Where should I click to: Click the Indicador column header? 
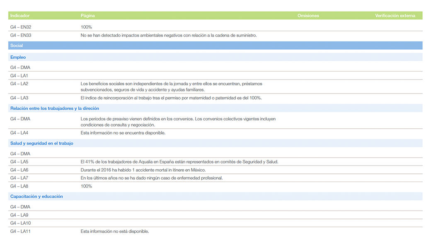pos(20,16)
